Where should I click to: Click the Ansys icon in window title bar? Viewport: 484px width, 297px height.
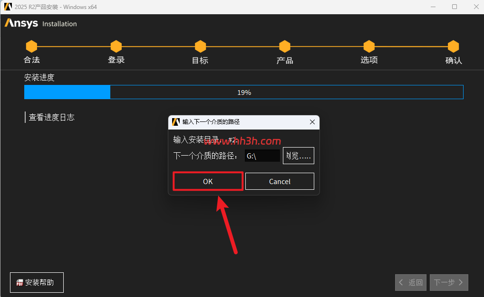point(8,7)
